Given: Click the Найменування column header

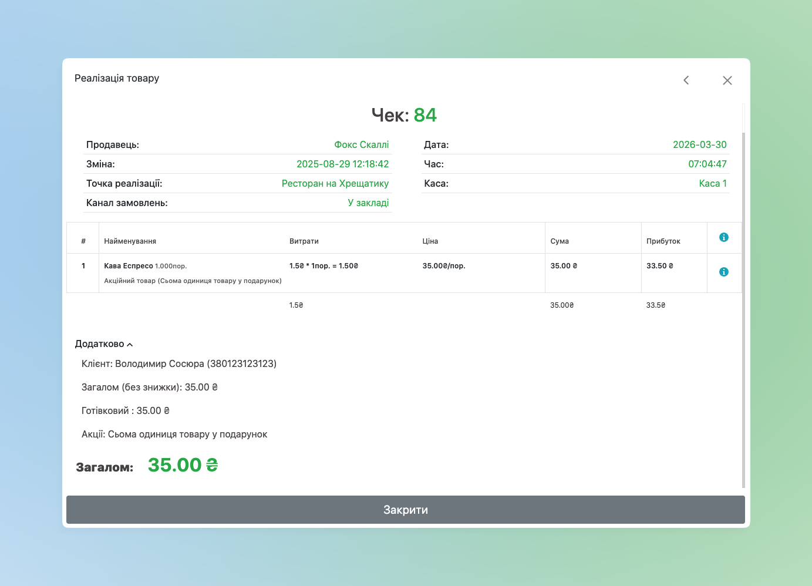Looking at the screenshot, I should click(x=130, y=241).
